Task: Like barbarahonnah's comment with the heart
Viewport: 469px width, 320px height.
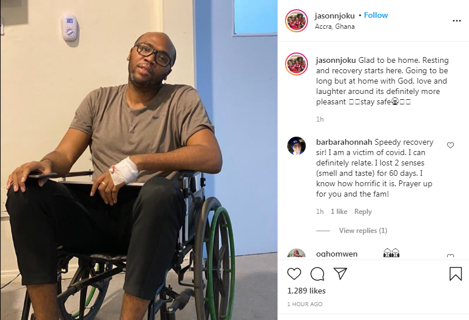Action: [451, 145]
